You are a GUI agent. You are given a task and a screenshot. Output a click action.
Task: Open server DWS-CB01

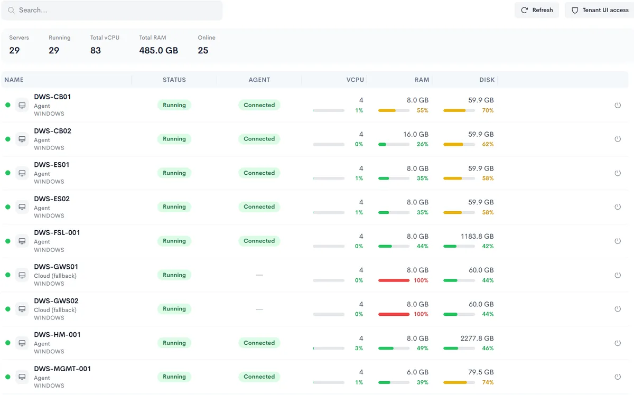[x=52, y=97]
